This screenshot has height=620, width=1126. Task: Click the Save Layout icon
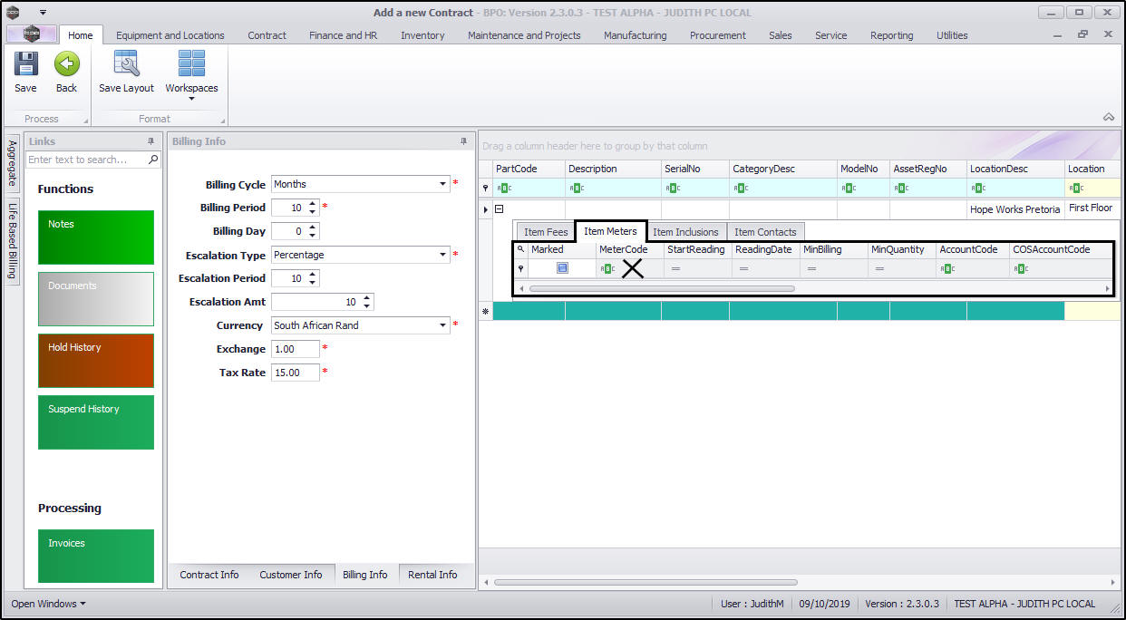click(126, 65)
